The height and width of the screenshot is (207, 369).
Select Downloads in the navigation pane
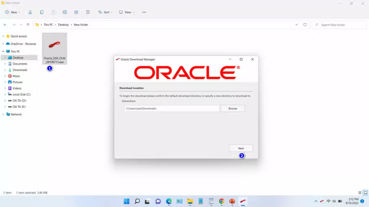19,70
